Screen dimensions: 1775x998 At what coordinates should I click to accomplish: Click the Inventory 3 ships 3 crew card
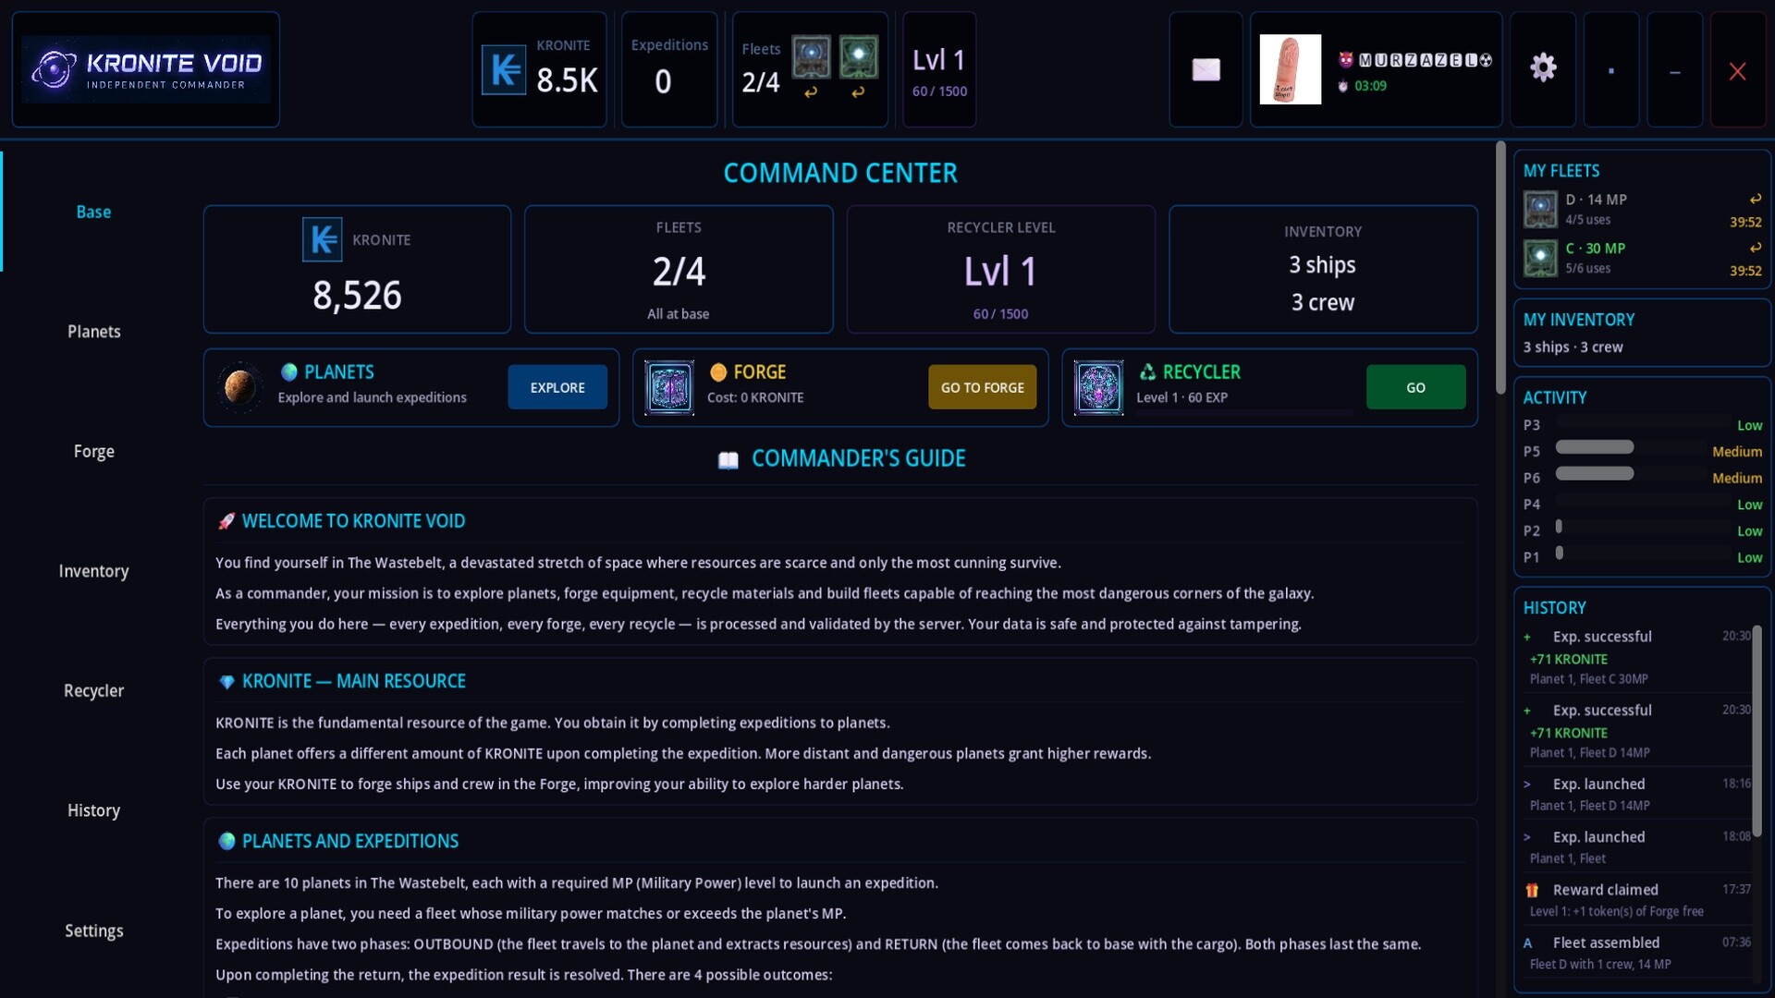1323,269
